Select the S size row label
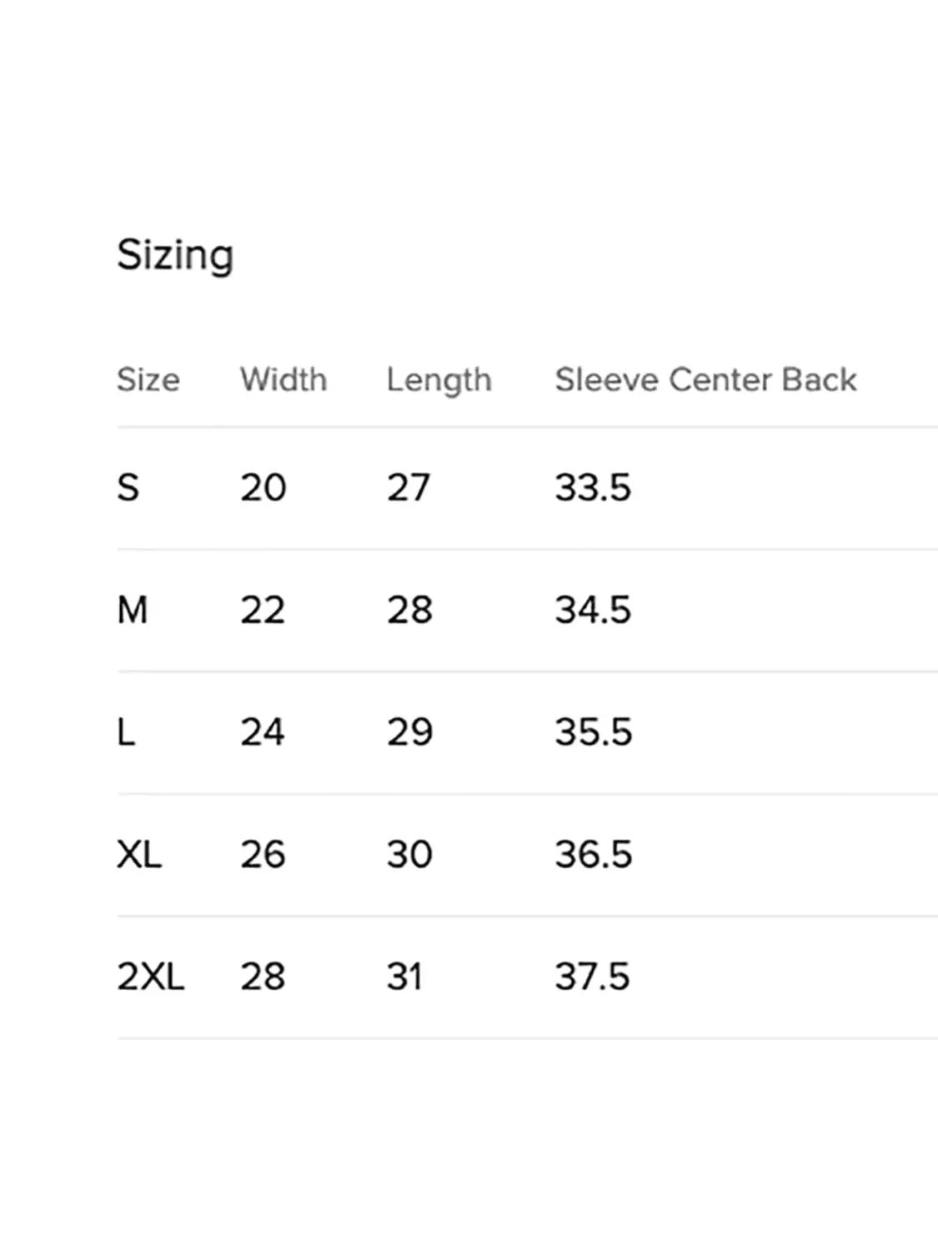Viewport: 938px width, 1251px height. [x=128, y=488]
